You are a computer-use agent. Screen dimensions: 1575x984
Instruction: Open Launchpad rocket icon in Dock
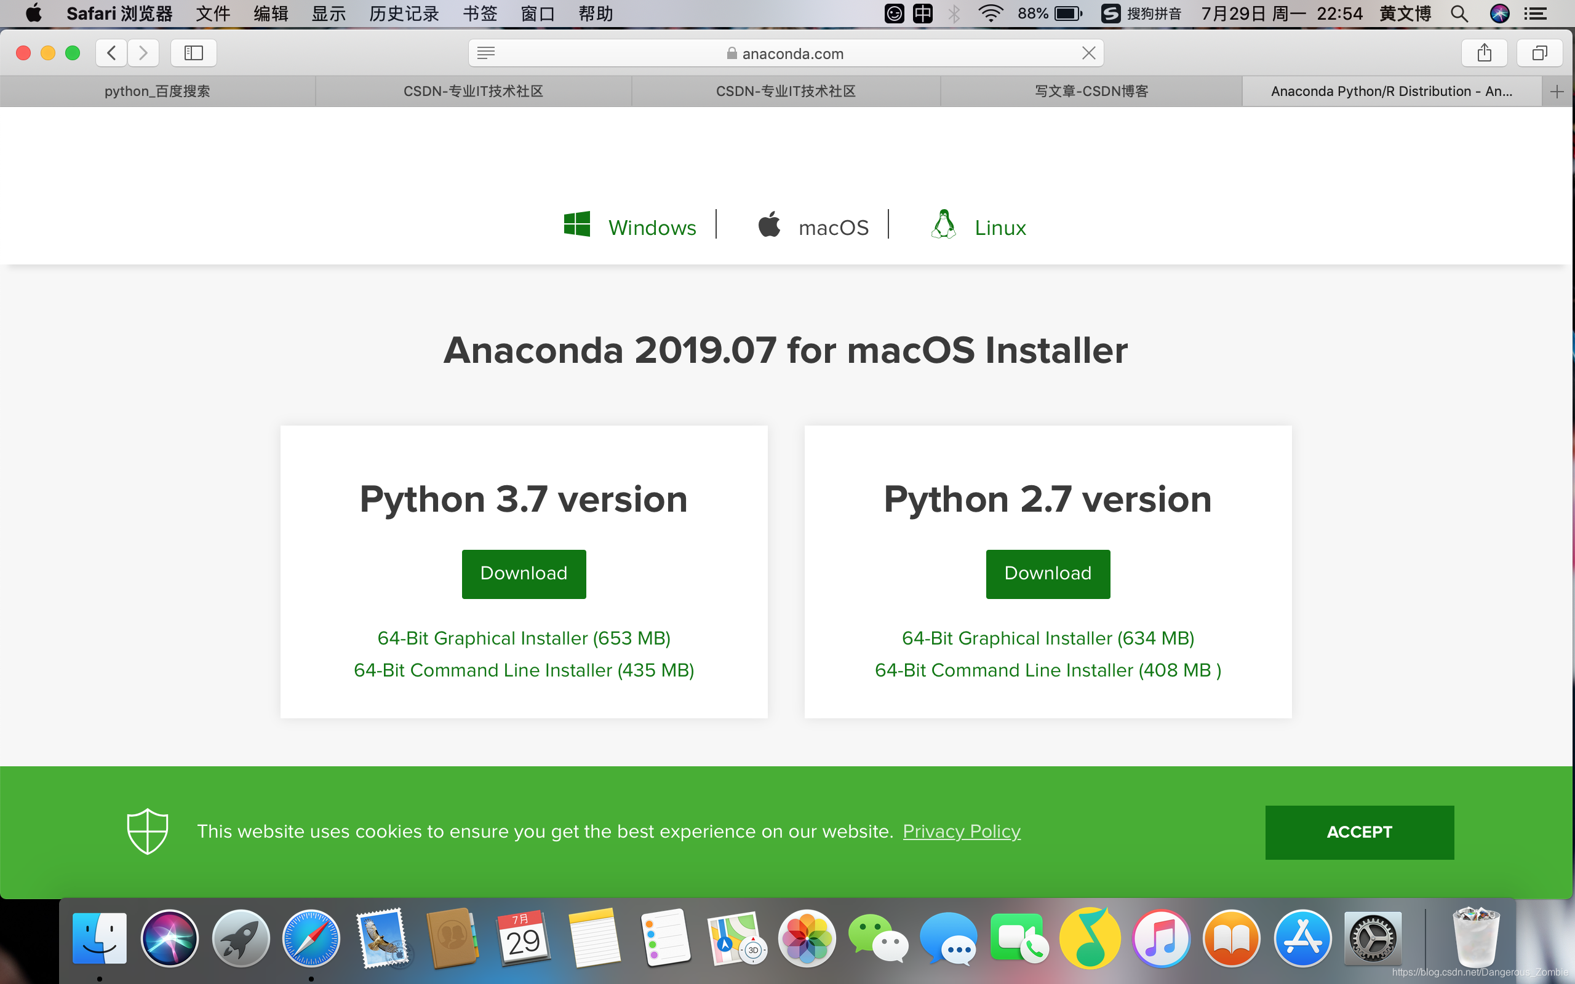[x=241, y=938]
